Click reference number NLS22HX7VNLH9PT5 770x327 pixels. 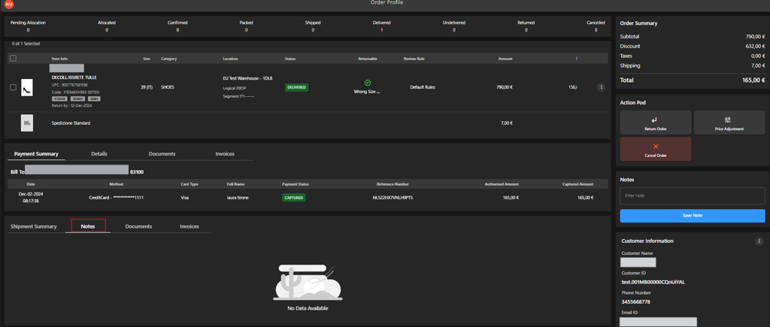point(393,198)
